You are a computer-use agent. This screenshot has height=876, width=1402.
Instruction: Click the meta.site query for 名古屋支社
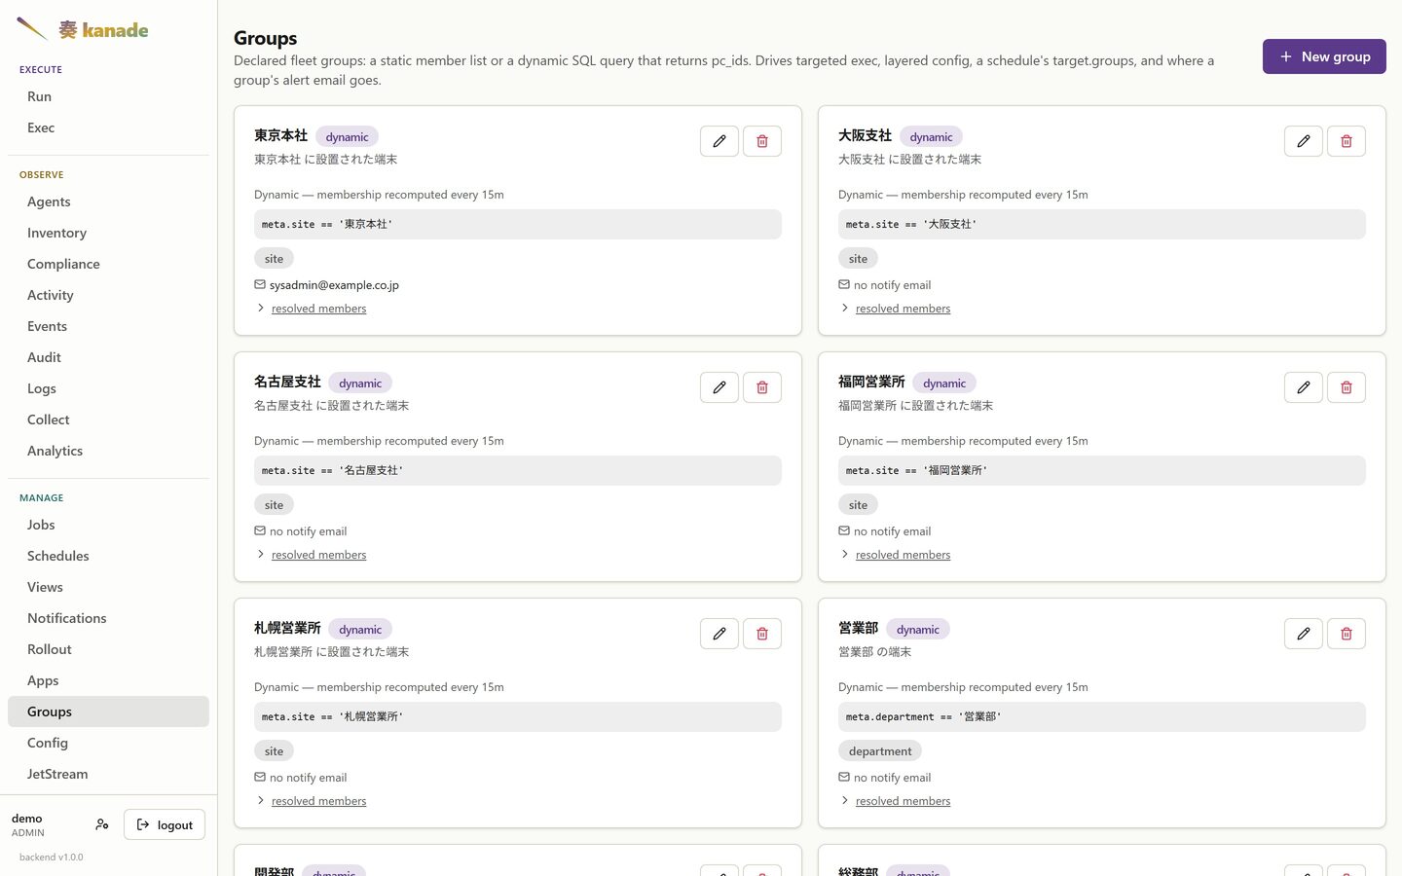click(x=518, y=470)
